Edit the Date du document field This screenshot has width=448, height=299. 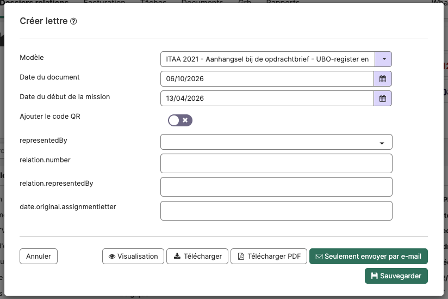(x=267, y=78)
